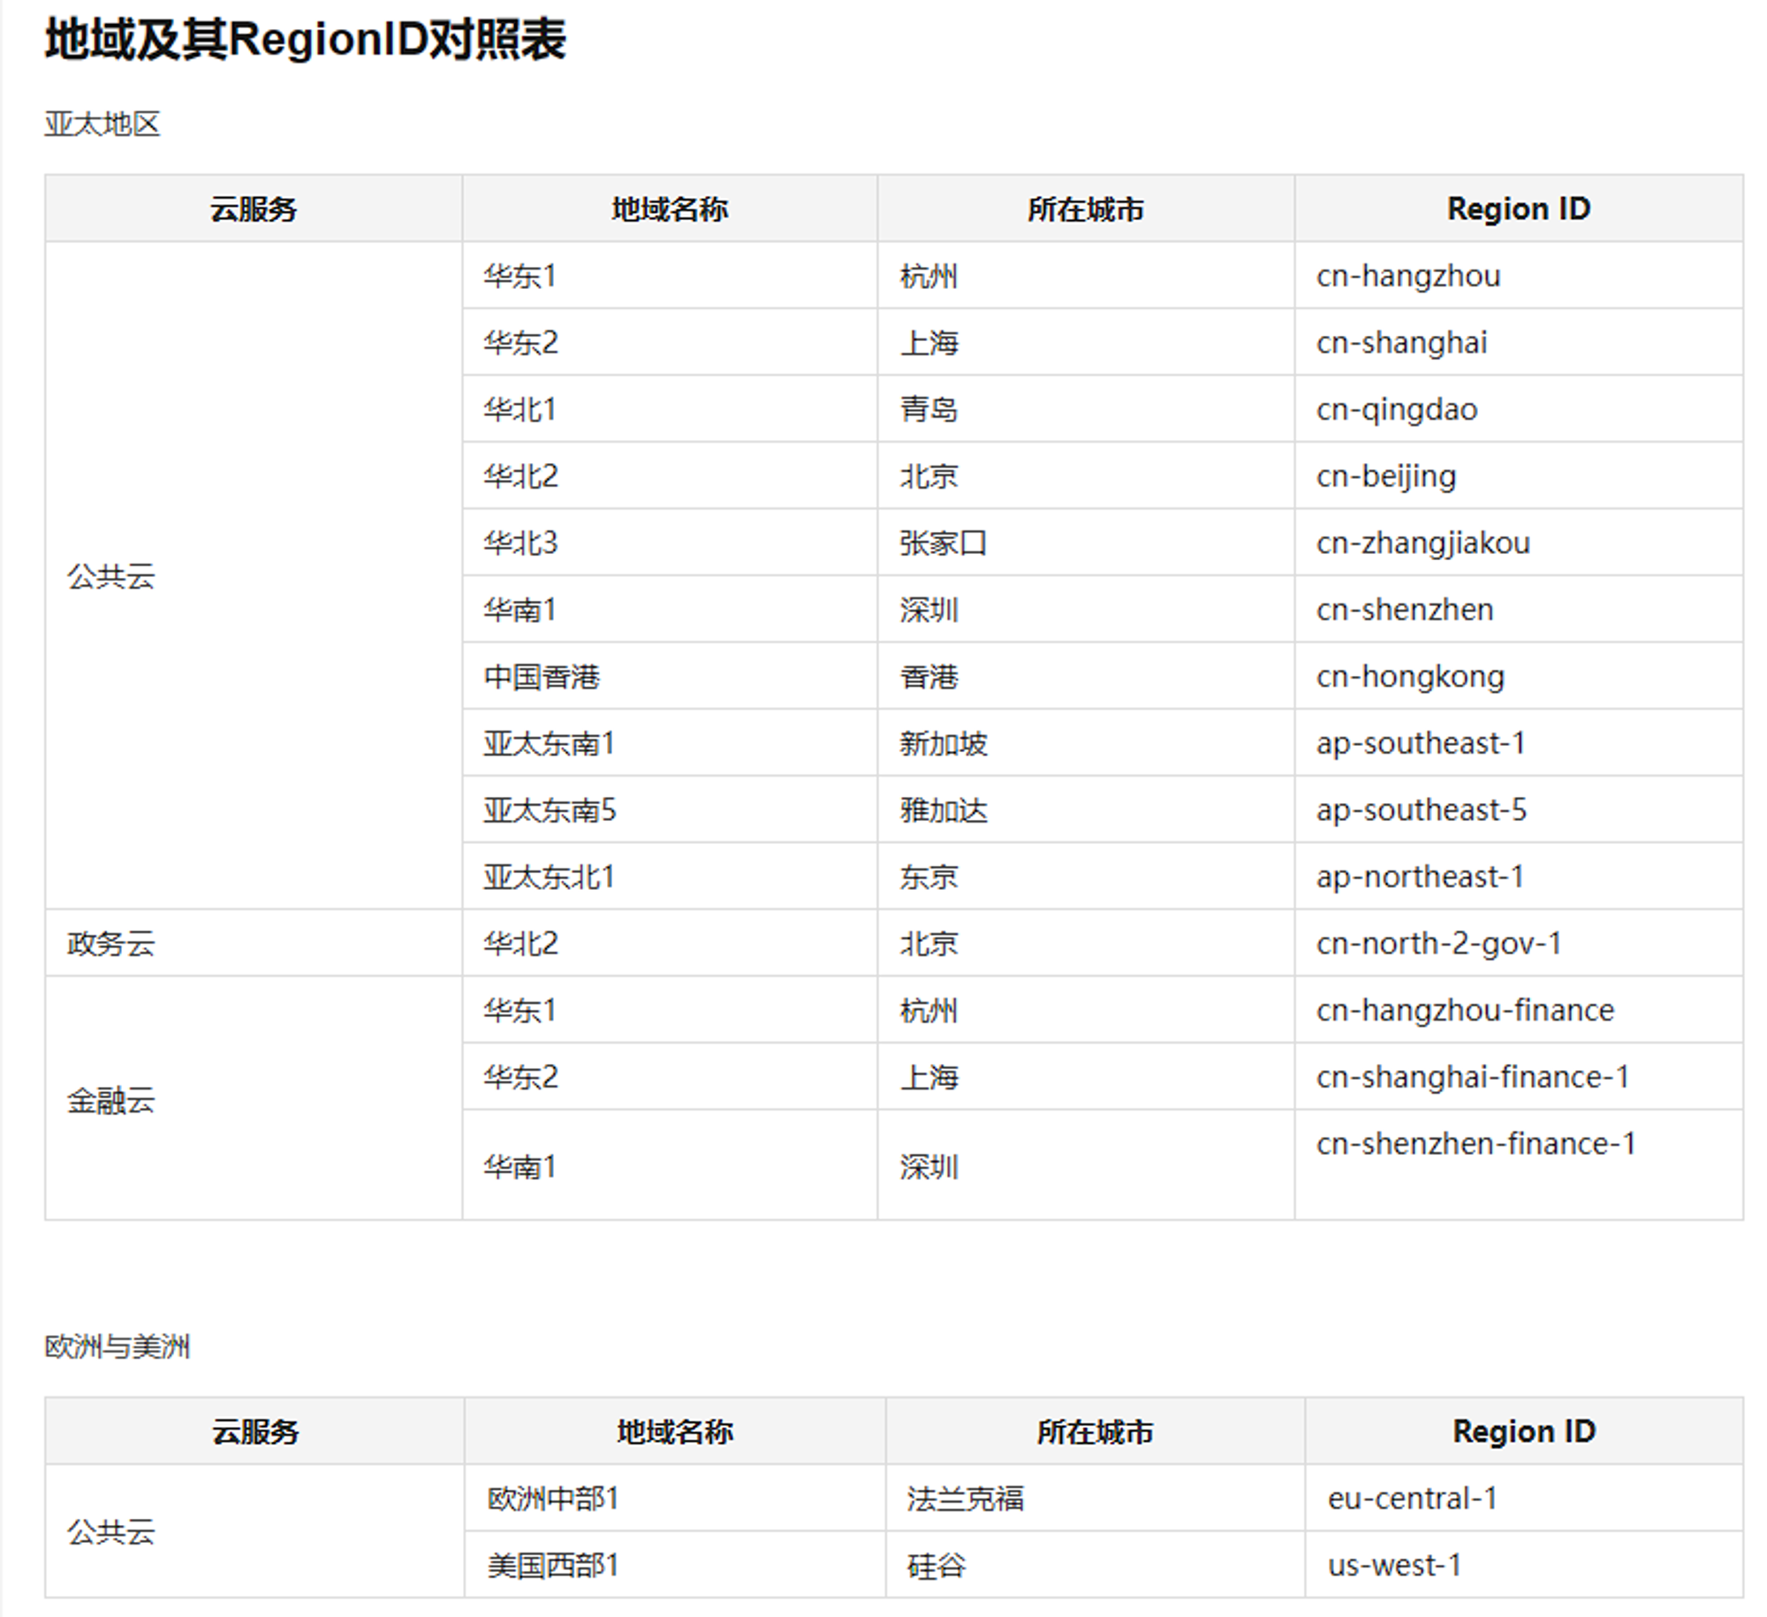Click the 雅加达 city cell

coord(1086,809)
